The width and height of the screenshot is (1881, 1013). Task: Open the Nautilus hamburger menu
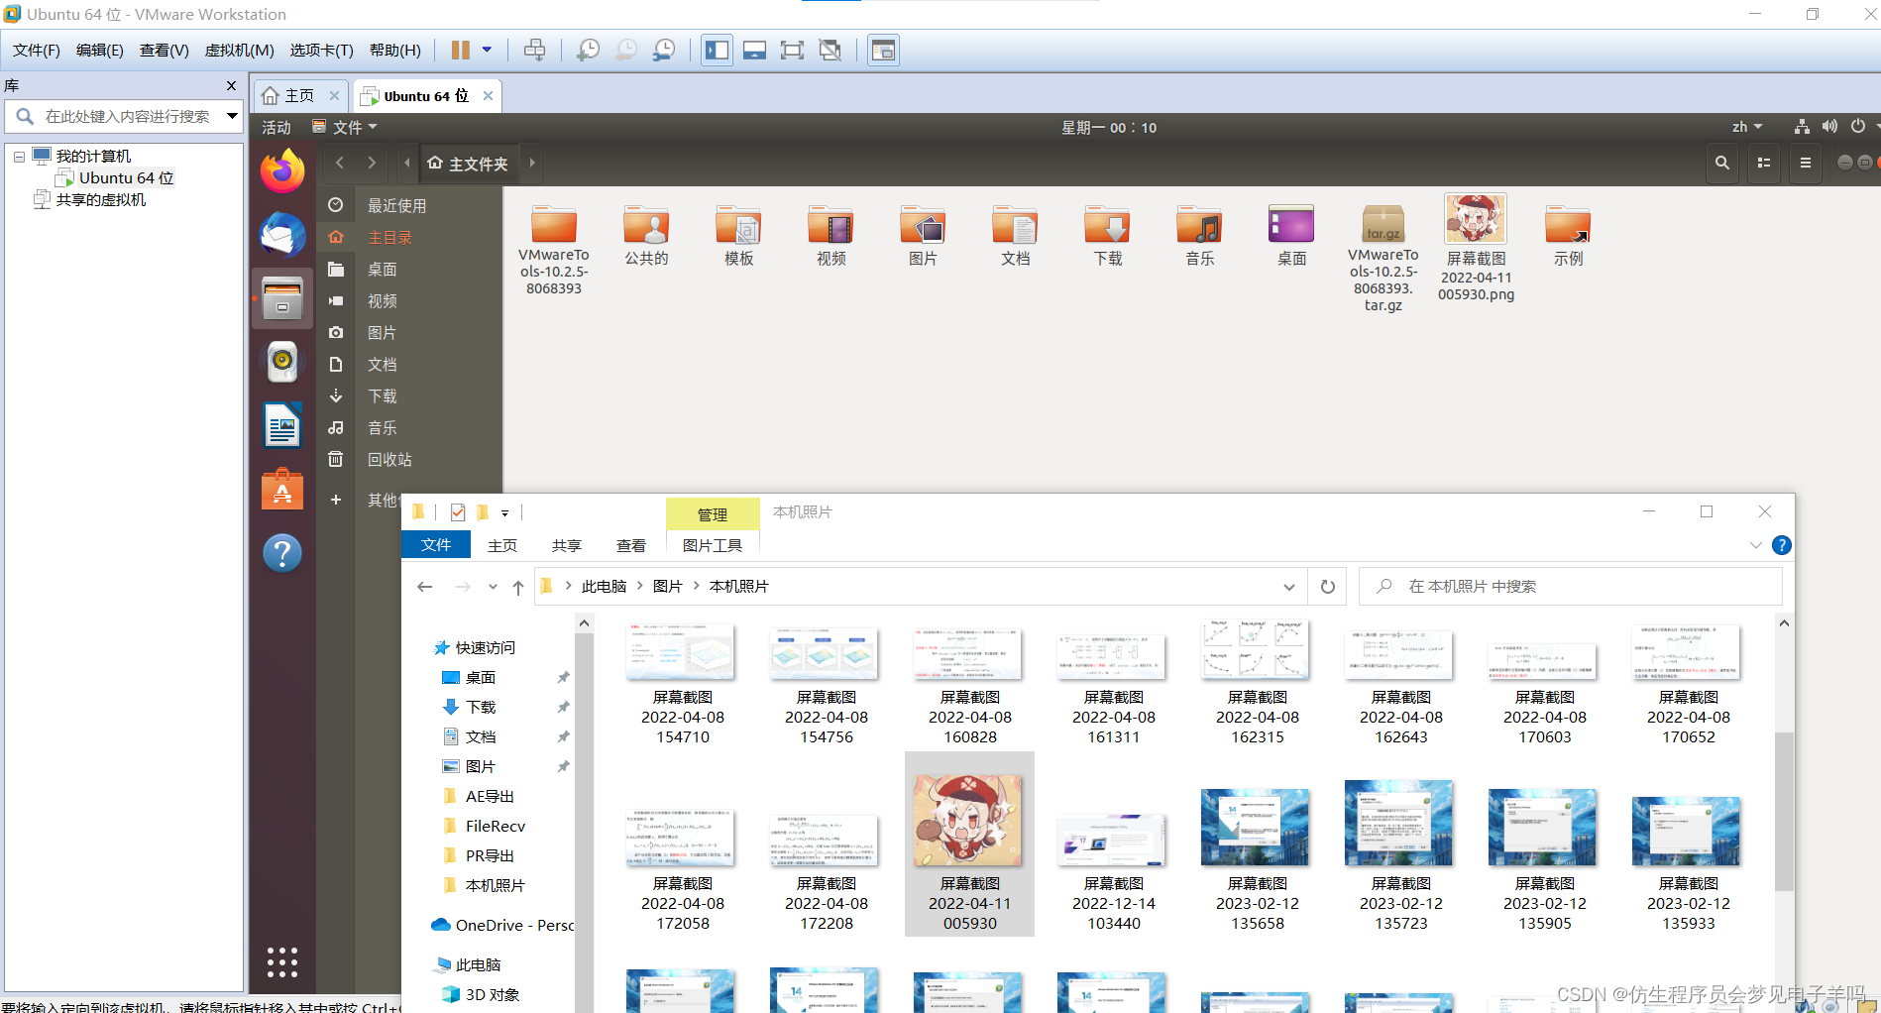pyautogui.click(x=1806, y=163)
